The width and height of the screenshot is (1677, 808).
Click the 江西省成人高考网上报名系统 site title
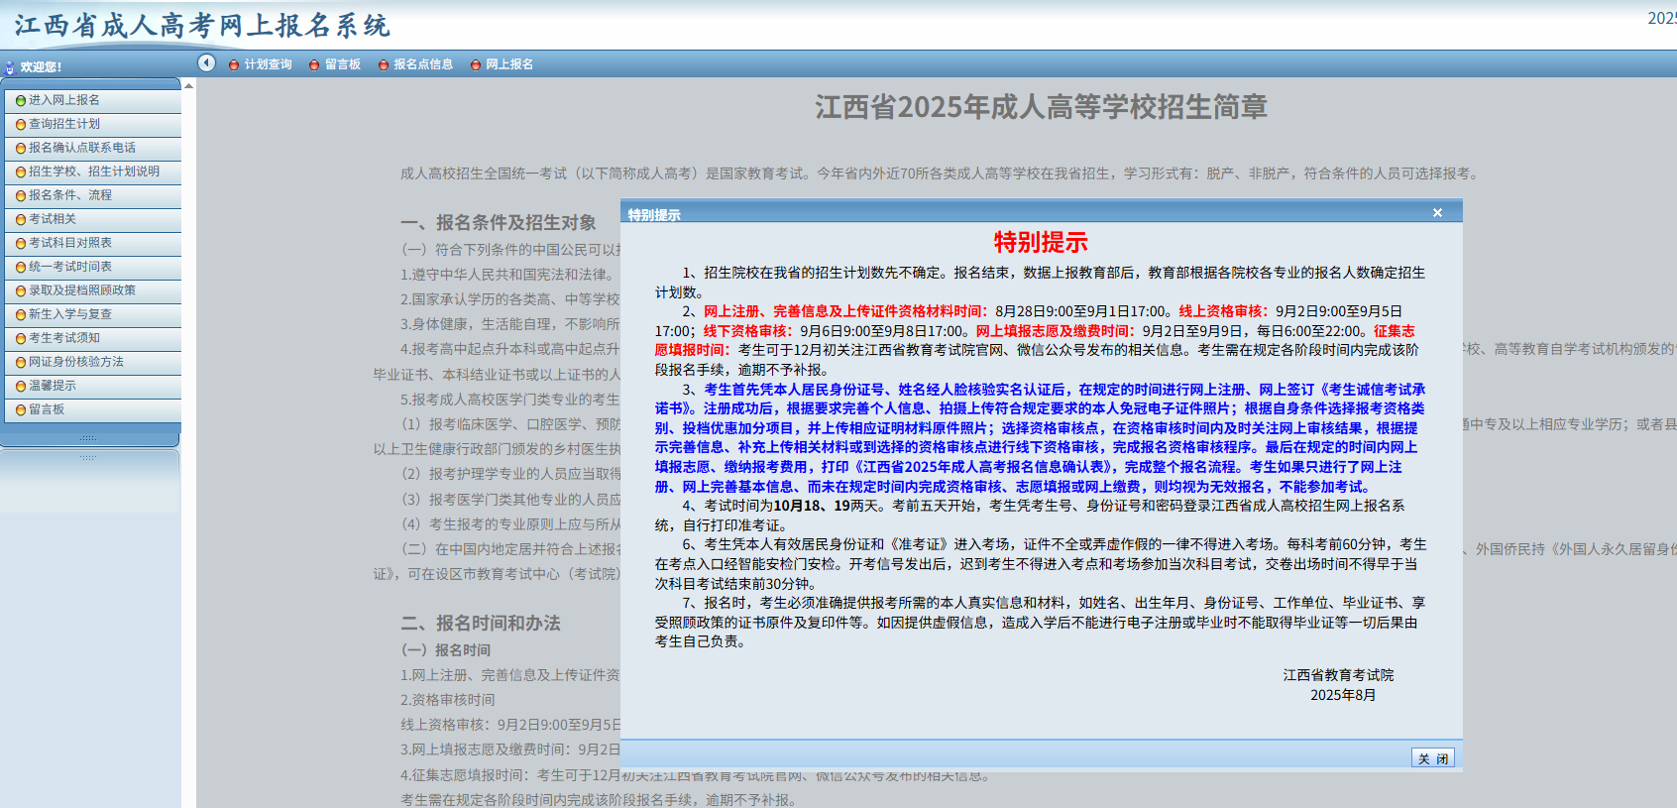pos(202,26)
